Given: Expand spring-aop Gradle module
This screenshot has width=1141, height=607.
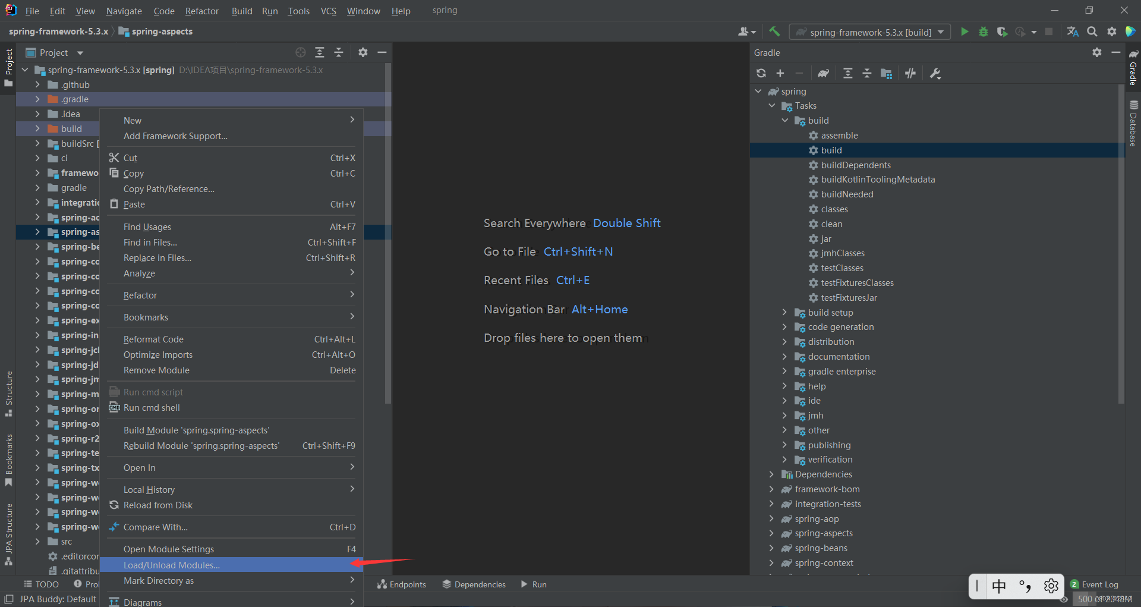Looking at the screenshot, I should [771, 518].
